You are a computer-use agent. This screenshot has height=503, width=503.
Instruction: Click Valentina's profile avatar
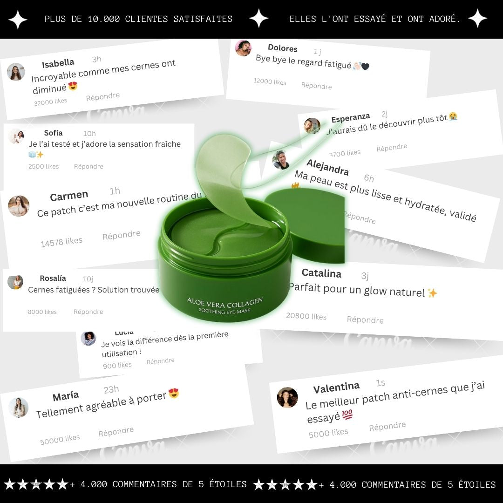[x=287, y=397]
